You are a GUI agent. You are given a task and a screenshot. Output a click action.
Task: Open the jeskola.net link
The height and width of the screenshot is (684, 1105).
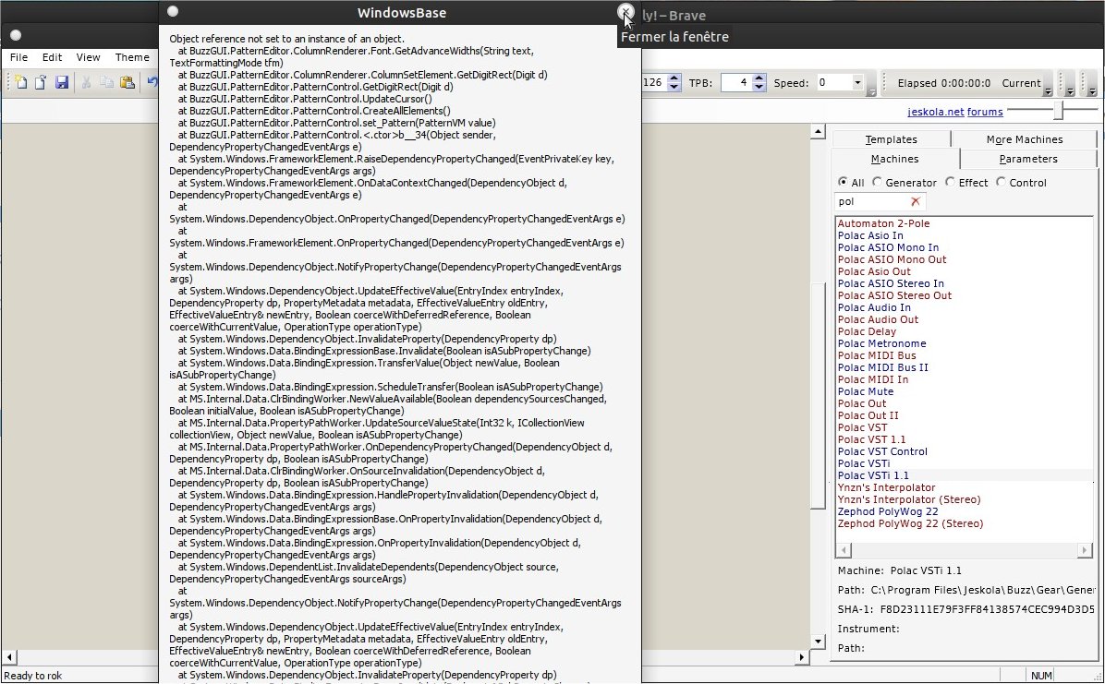tap(936, 113)
